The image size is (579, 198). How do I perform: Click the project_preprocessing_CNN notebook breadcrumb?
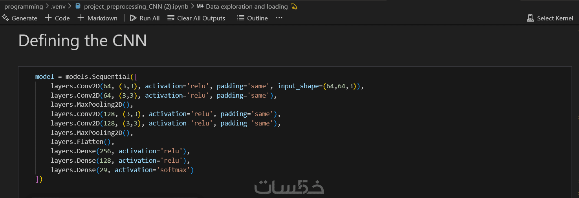coord(136,6)
